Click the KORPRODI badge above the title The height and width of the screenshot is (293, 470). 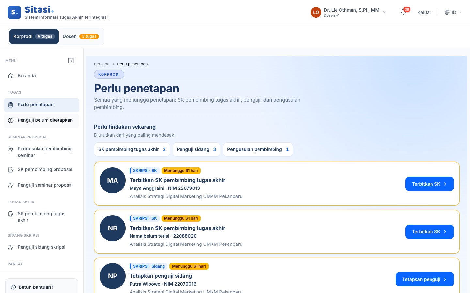(x=109, y=74)
